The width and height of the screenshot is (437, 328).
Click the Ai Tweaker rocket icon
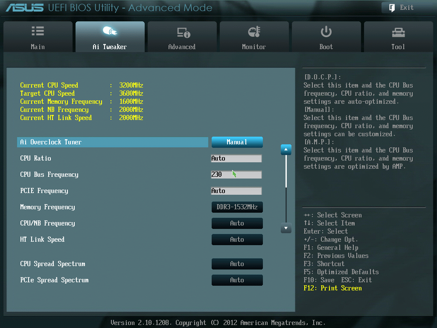(110, 31)
